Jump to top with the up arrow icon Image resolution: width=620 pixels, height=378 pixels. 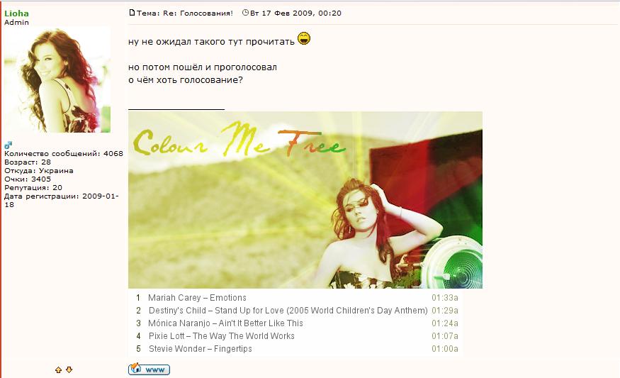pyautogui.click(x=59, y=369)
